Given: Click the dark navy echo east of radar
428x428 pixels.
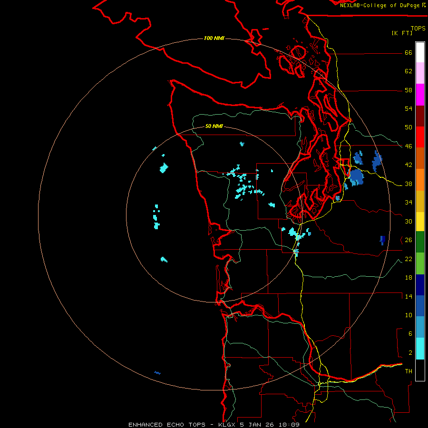Looking at the screenshot, I should click(x=382, y=240).
